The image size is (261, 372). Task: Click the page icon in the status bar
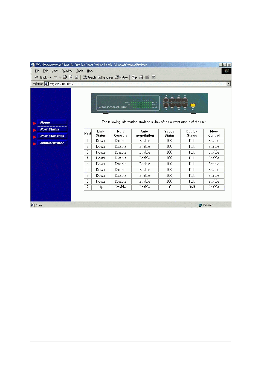coord(33,205)
